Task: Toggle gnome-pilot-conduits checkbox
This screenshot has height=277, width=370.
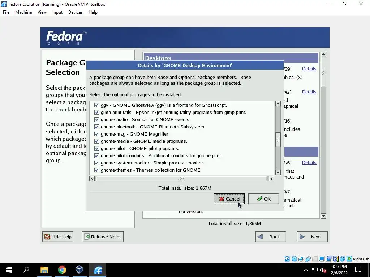Action: (96, 156)
